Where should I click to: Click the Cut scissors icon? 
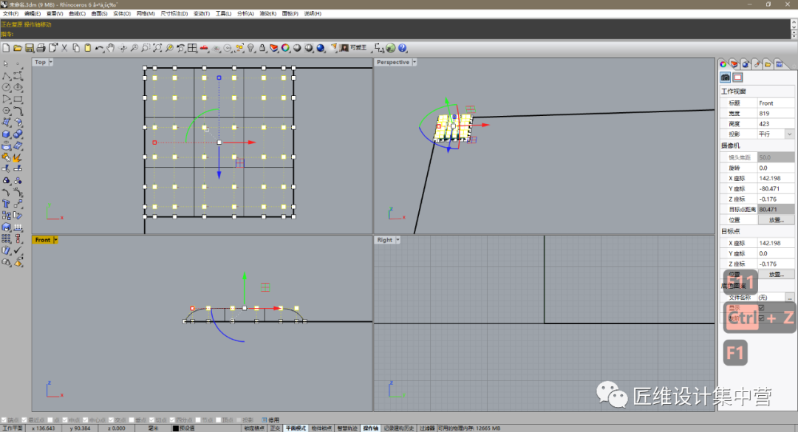point(64,48)
